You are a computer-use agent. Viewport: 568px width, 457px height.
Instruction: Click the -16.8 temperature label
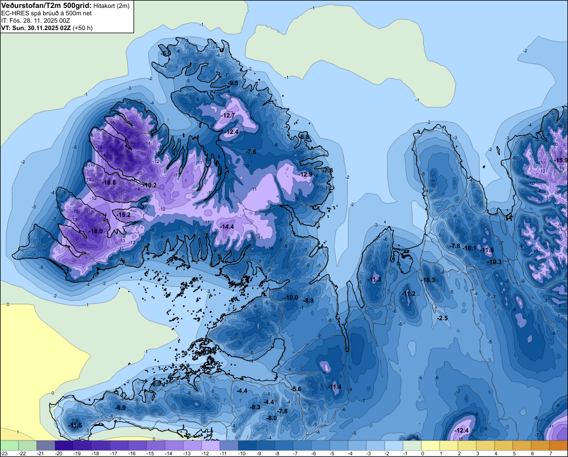[109, 182]
